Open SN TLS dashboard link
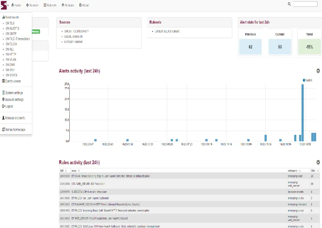 click(10, 23)
